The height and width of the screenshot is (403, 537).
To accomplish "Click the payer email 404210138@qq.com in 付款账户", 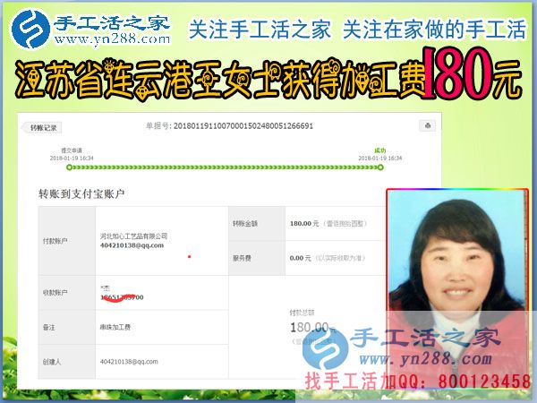I will (x=132, y=245).
